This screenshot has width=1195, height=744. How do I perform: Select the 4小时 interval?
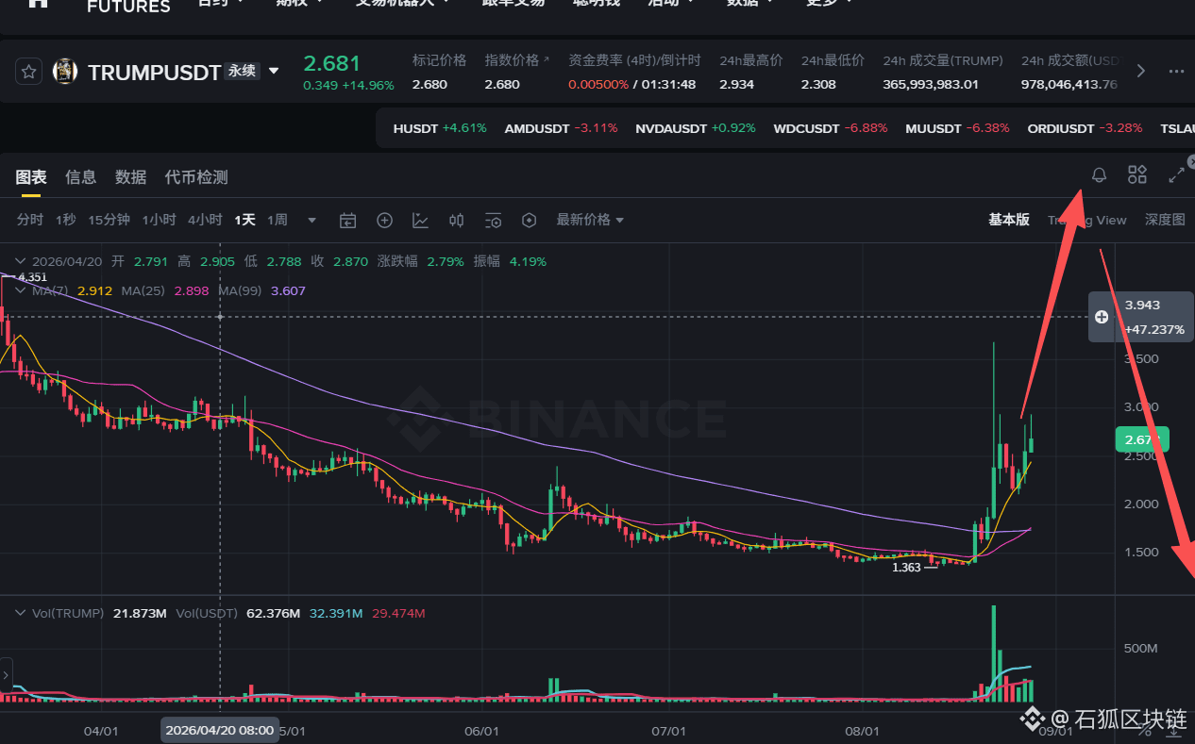[205, 220]
